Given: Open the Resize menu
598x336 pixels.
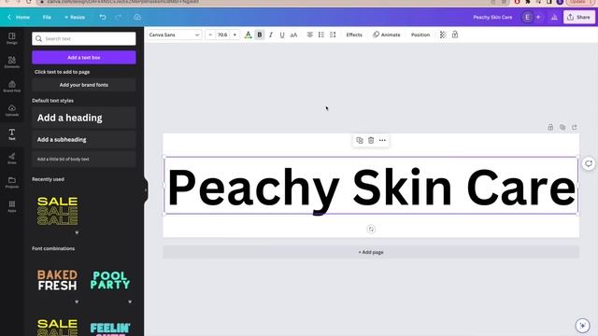Looking at the screenshot, I should (75, 17).
